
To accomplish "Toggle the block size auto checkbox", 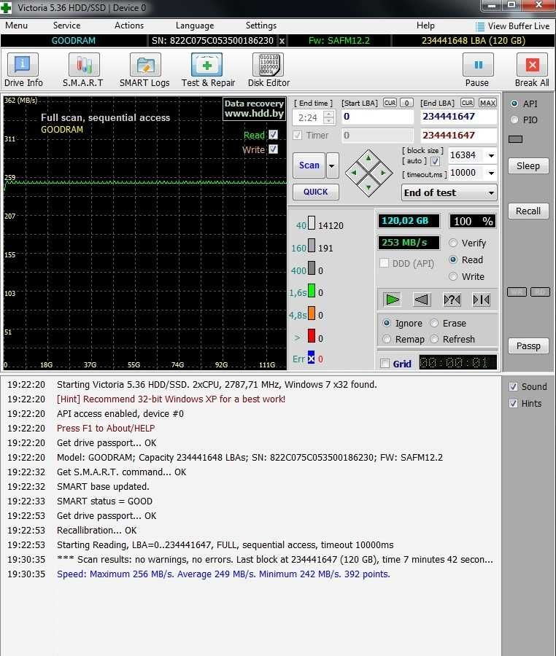I will coord(436,162).
